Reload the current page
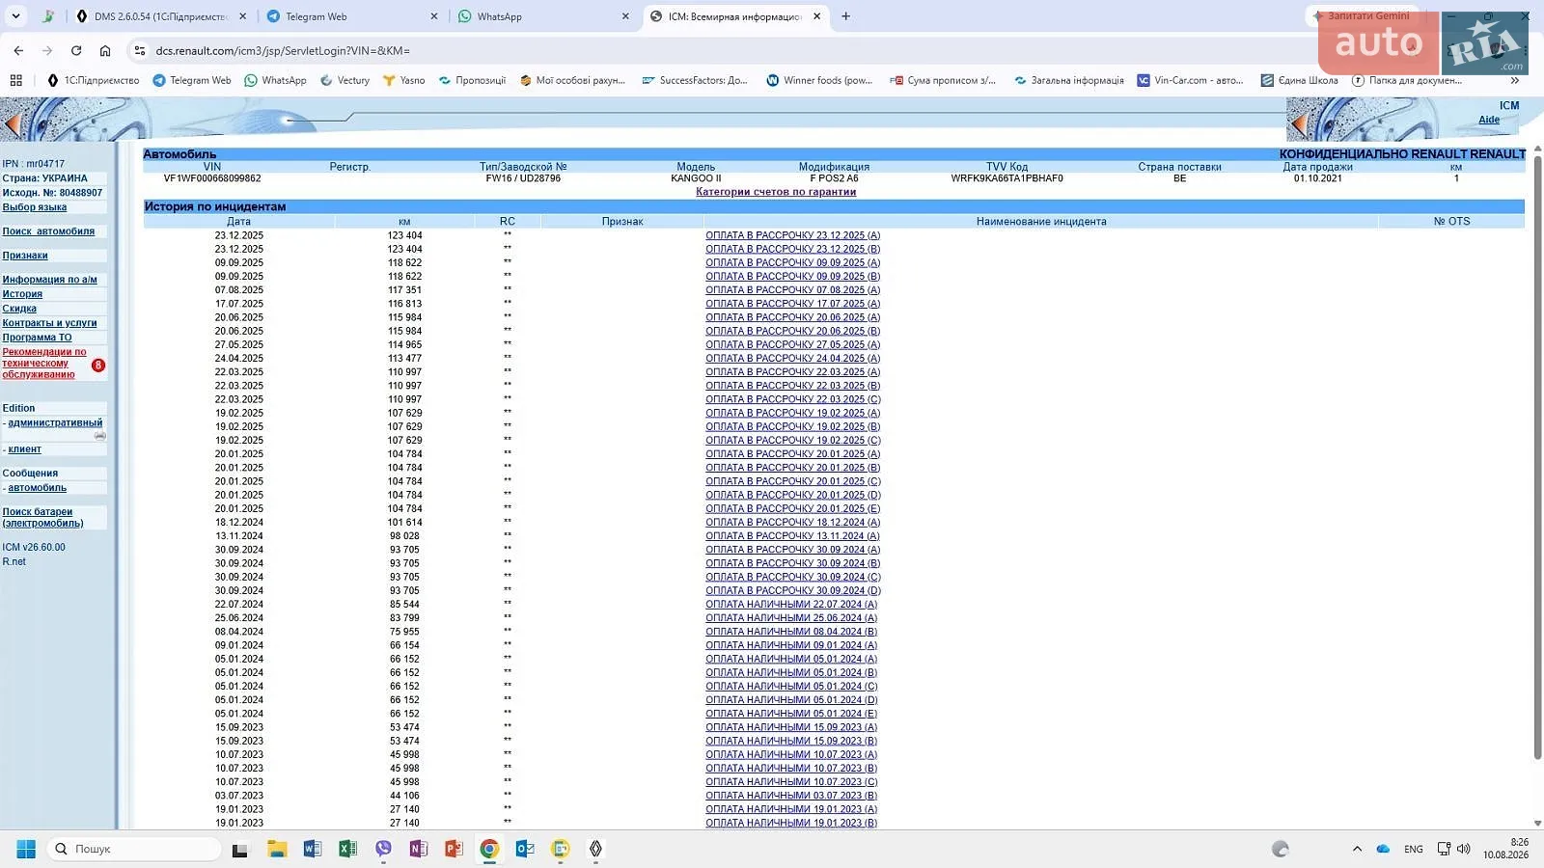Screen dimensions: 1544x868 [x=76, y=50]
